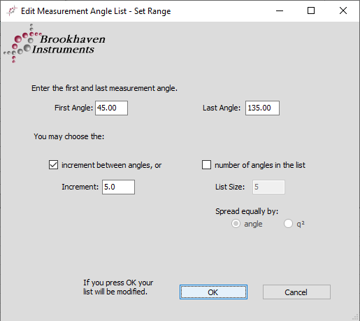Minimize the Set Range window
360x321 pixels.
pyautogui.click(x=280, y=10)
